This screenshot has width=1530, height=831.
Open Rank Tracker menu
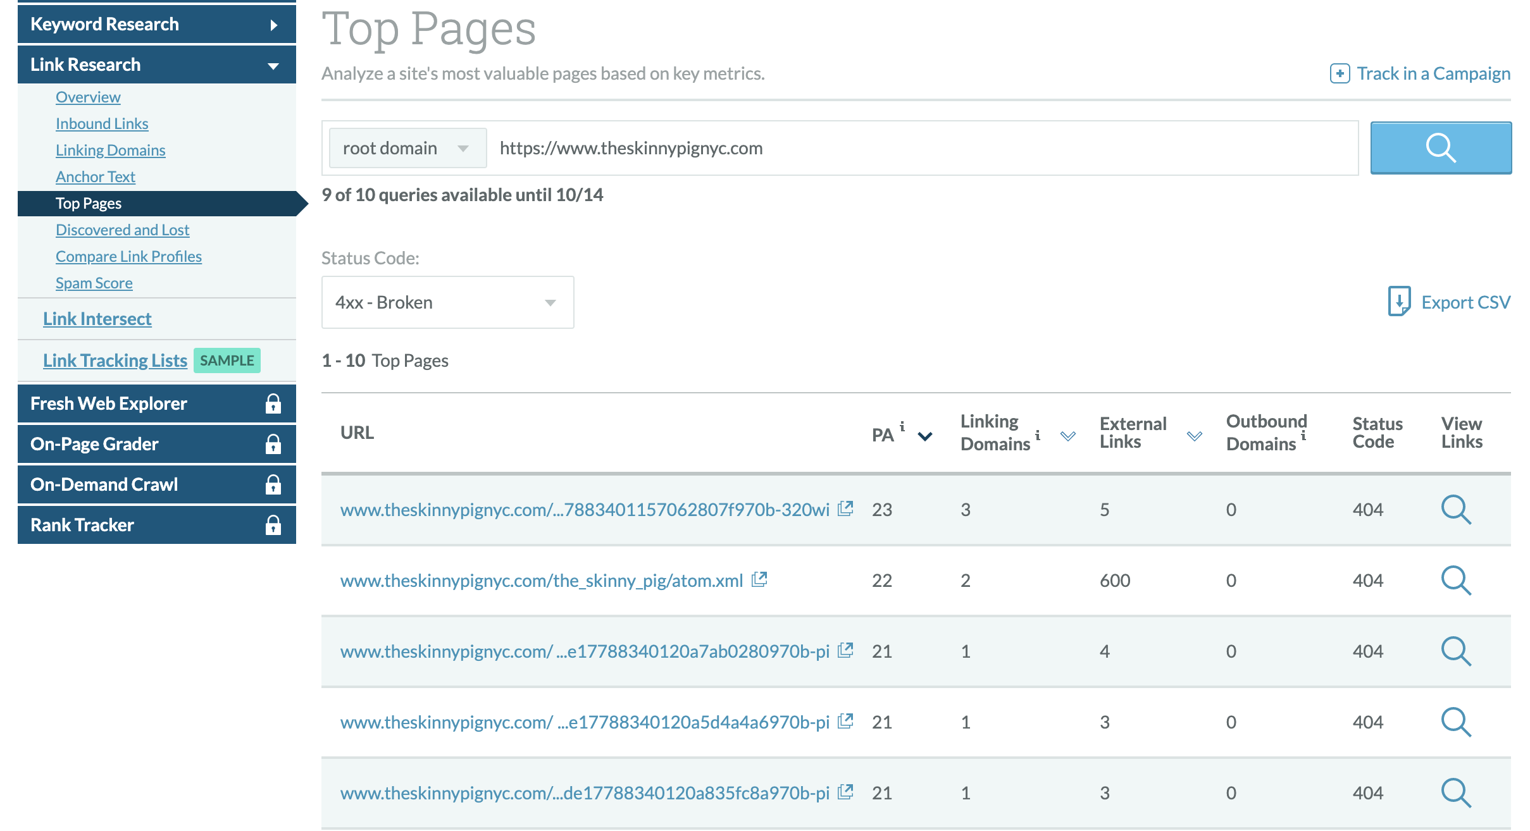tap(157, 525)
